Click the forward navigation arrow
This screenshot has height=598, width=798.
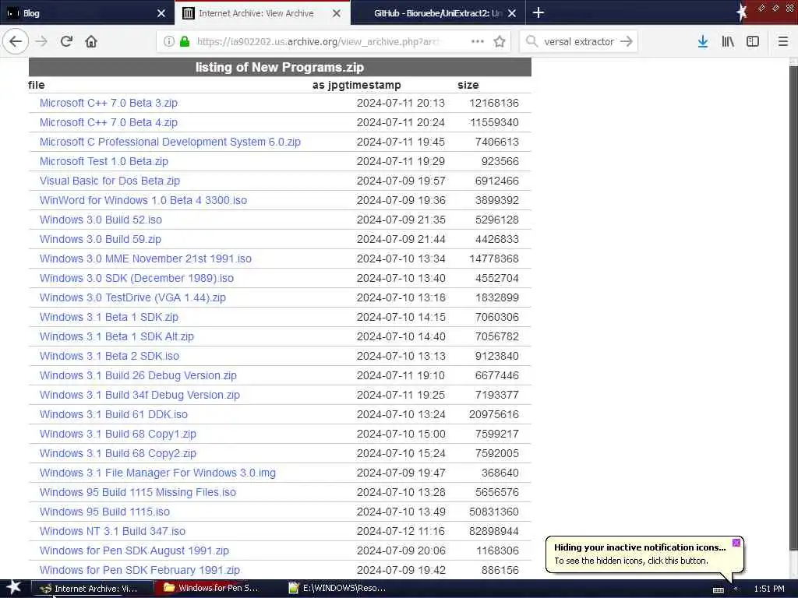click(42, 41)
